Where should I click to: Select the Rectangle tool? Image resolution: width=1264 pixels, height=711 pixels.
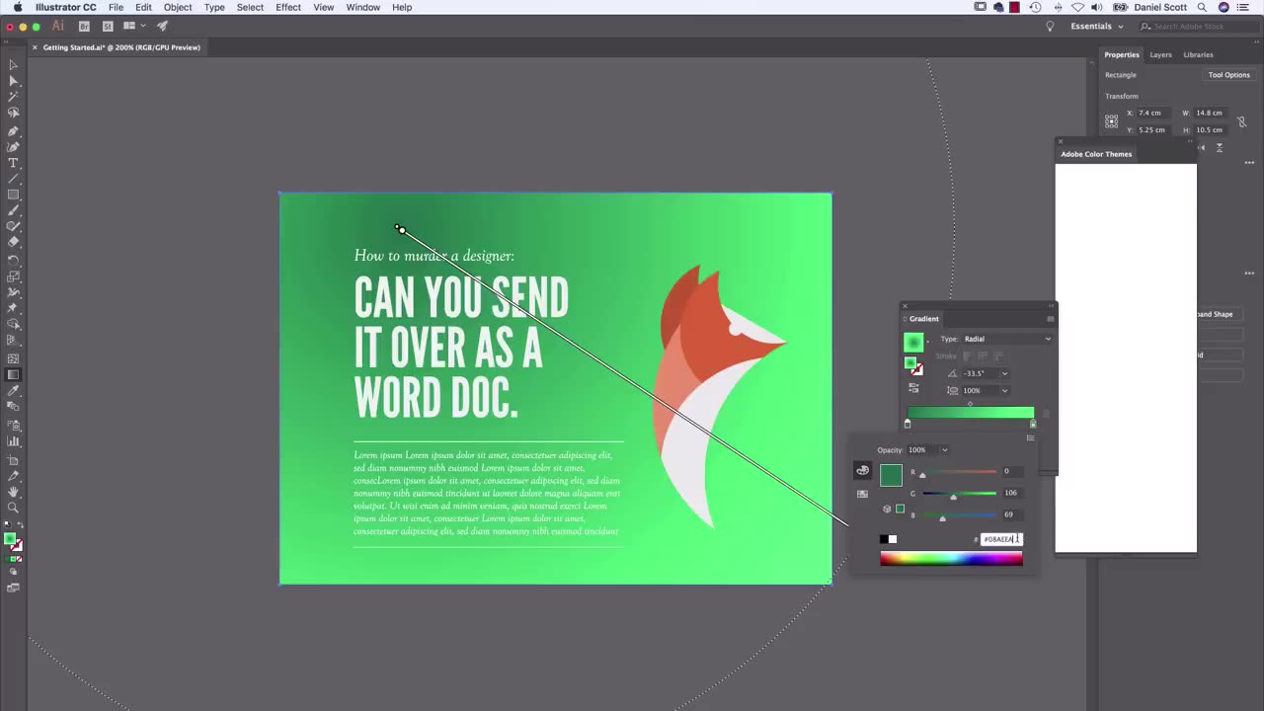click(13, 195)
